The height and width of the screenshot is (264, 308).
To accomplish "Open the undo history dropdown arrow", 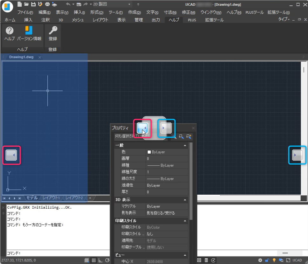I will pyautogui.click(x=73, y=4).
